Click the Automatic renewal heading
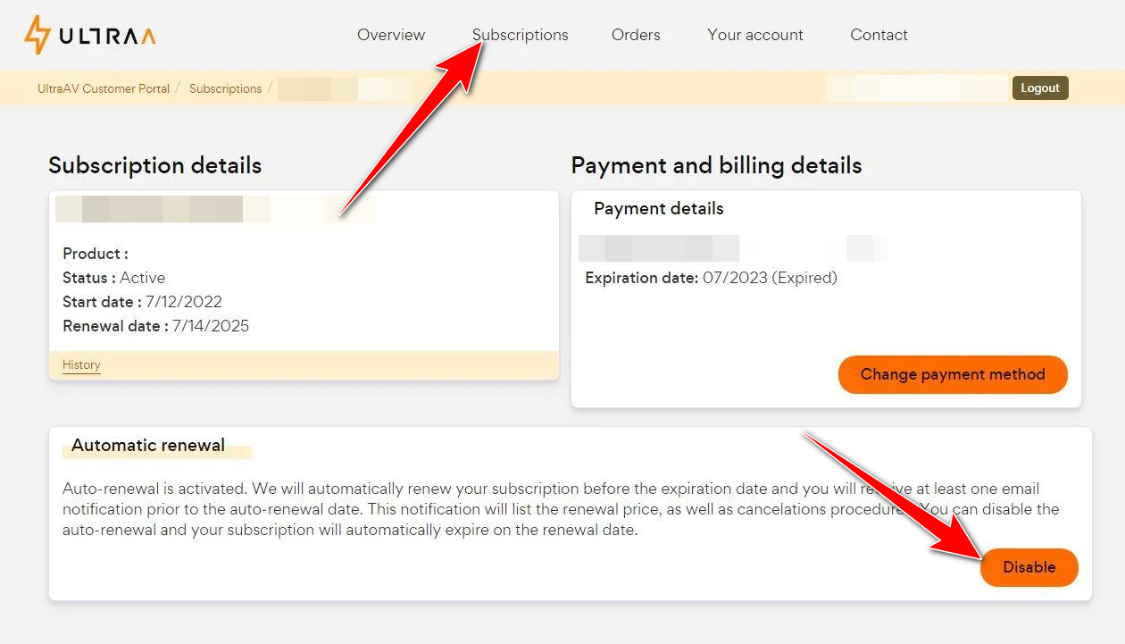The image size is (1125, 644). (x=148, y=445)
